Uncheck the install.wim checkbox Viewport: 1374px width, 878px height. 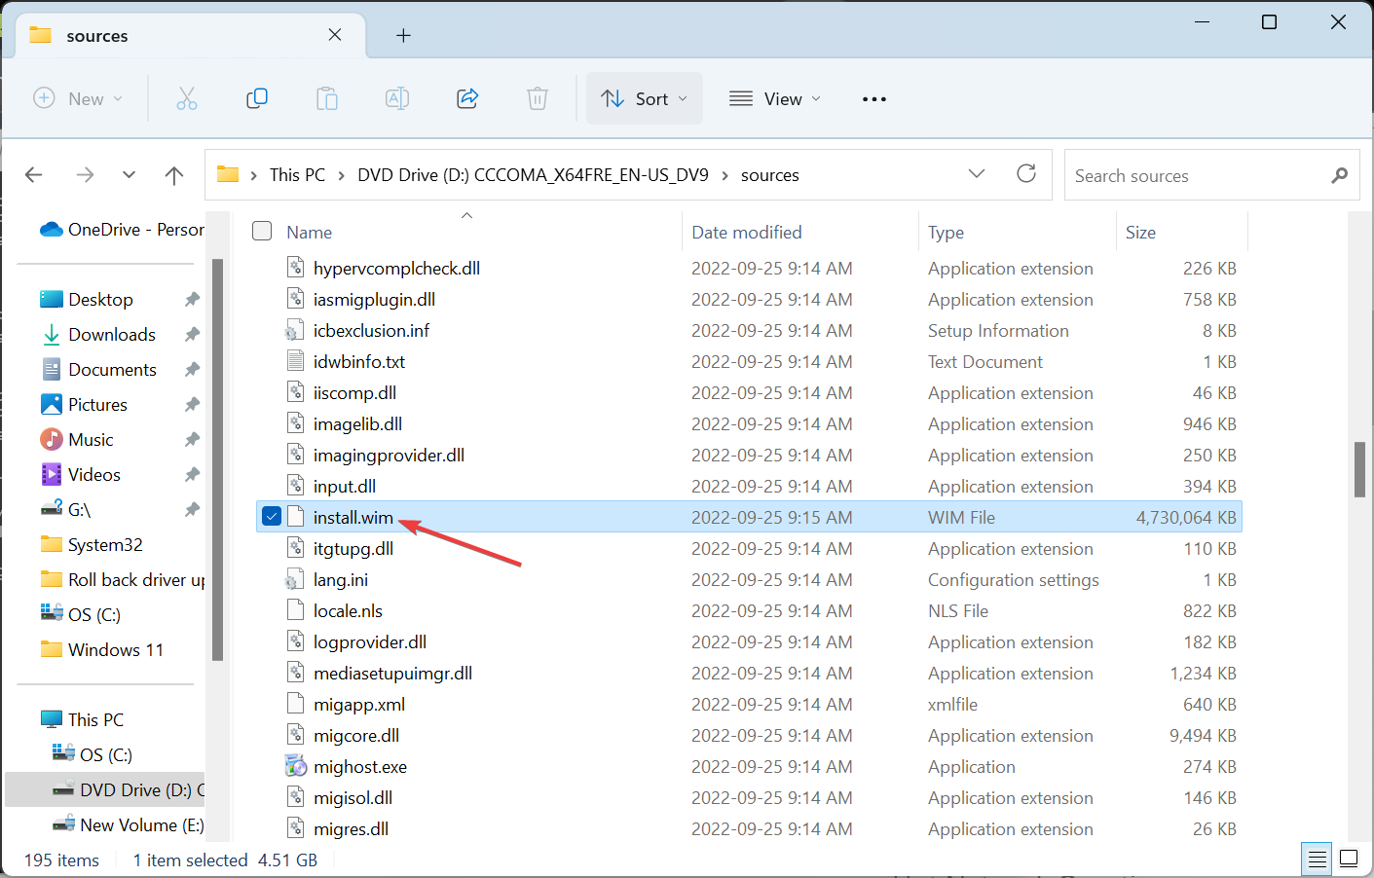pyautogui.click(x=272, y=517)
